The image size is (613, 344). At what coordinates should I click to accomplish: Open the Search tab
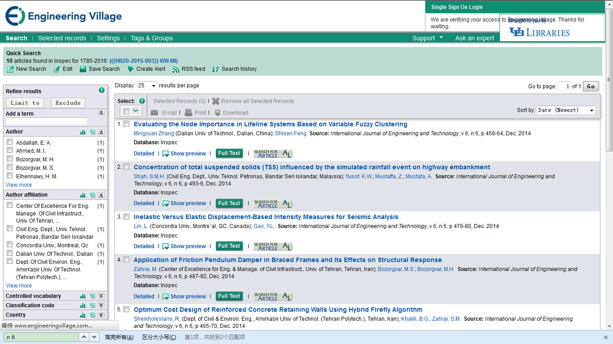click(x=17, y=38)
